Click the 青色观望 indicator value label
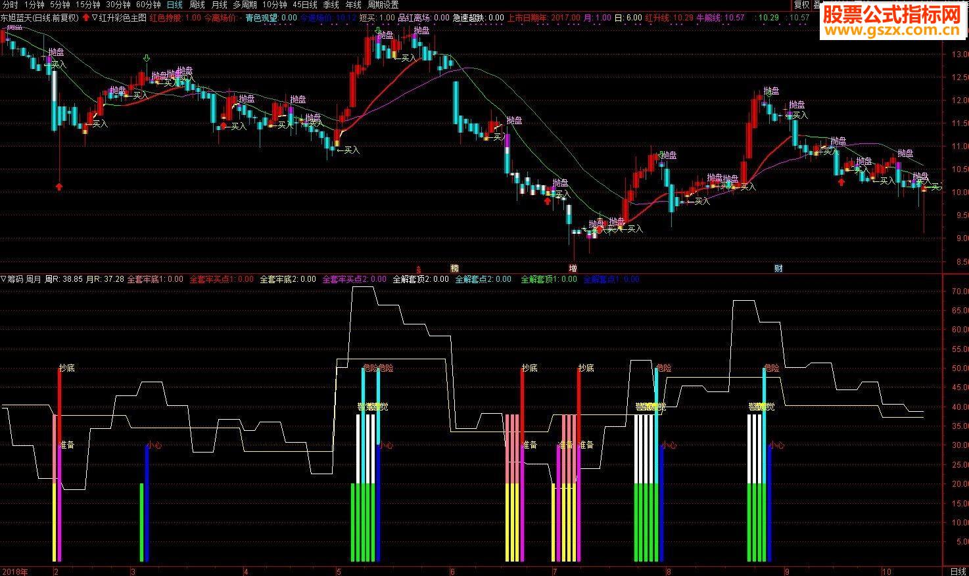This screenshot has width=969, height=576. (x=271, y=18)
